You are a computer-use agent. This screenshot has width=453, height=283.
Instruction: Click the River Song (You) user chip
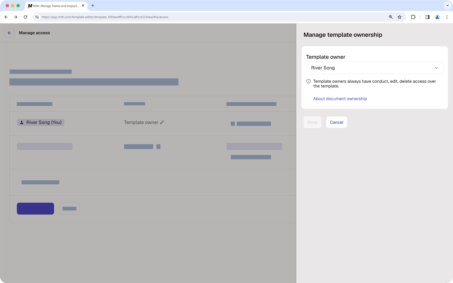(40, 122)
